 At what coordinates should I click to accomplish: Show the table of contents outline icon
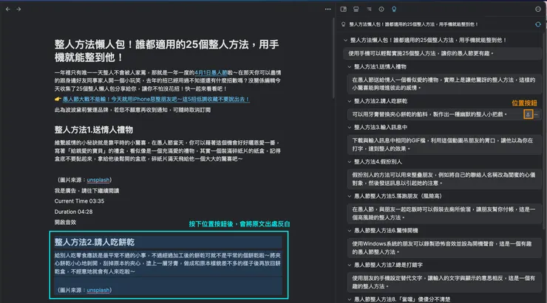click(369, 9)
